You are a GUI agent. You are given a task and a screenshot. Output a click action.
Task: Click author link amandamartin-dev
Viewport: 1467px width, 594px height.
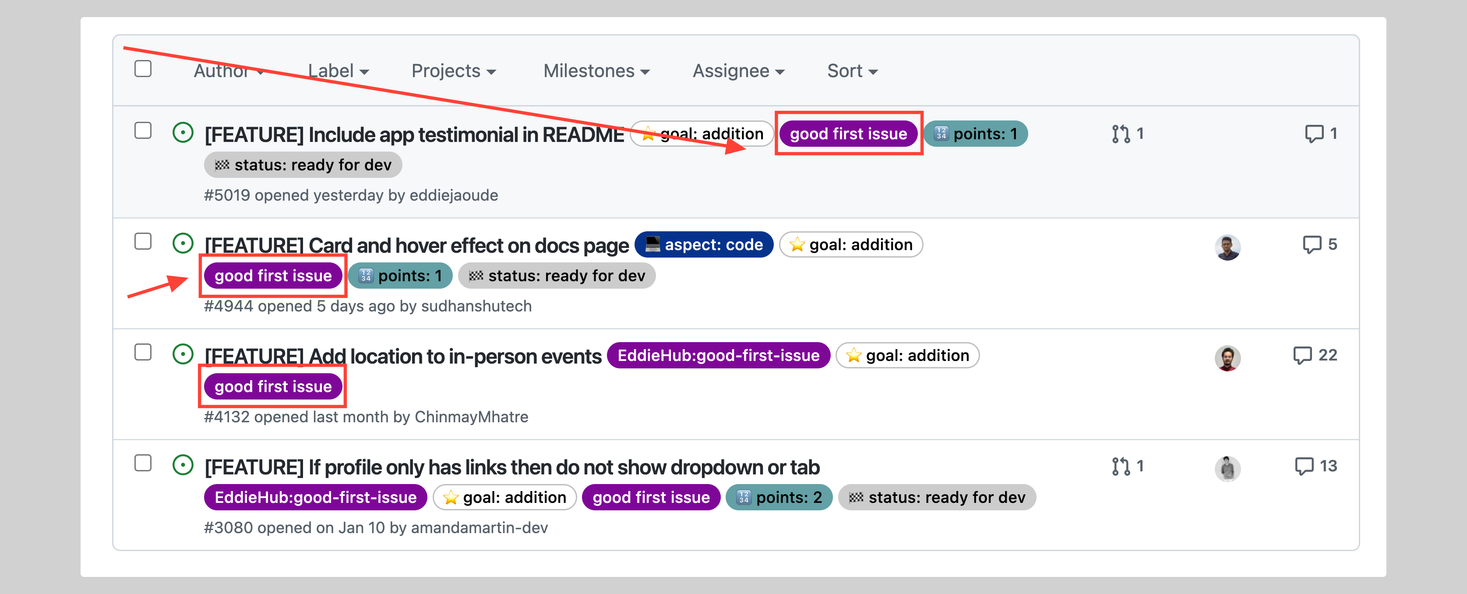coord(479,528)
